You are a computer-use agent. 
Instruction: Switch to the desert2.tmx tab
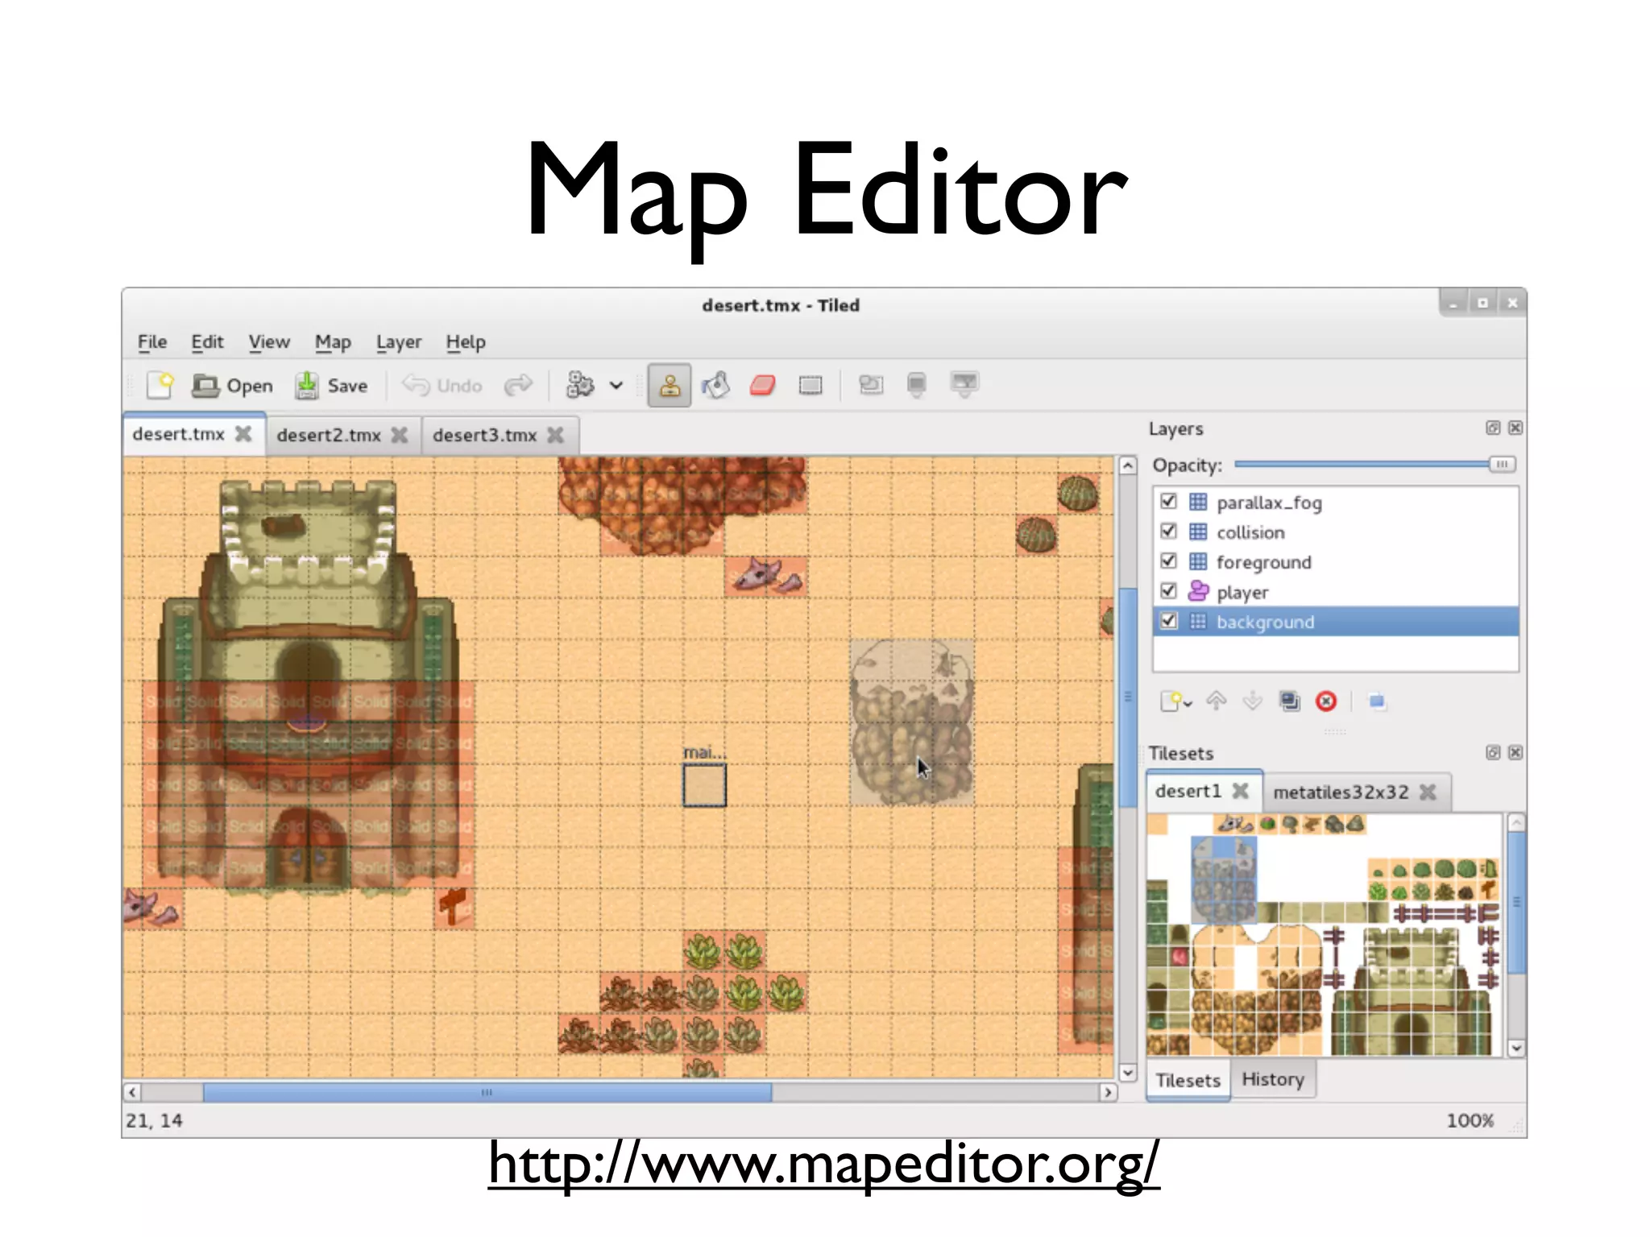tap(329, 436)
